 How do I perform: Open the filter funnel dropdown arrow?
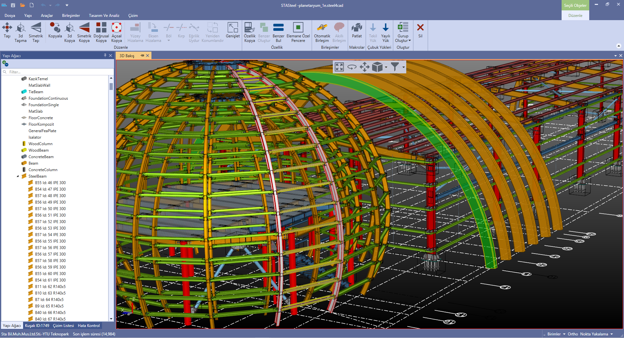[403, 68]
